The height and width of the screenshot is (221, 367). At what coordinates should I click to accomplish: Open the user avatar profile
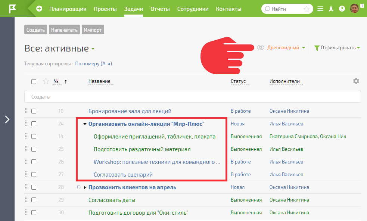354,9
